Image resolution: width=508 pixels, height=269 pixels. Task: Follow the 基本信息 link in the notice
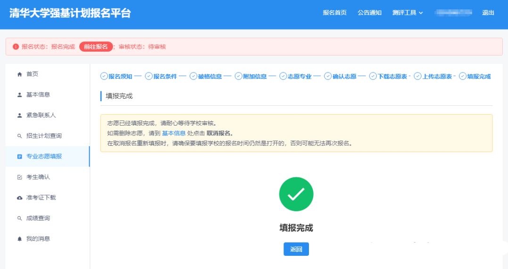[x=174, y=133]
